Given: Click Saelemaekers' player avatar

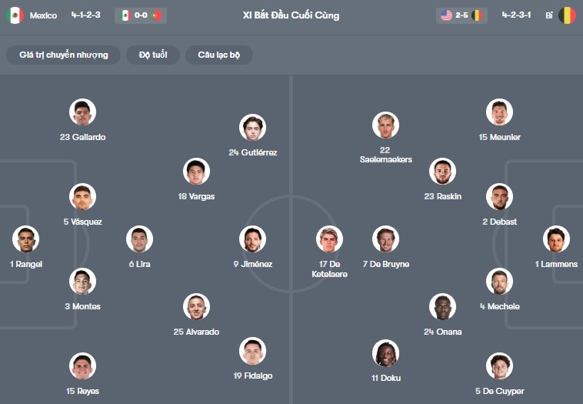Looking at the screenshot, I should click(385, 125).
